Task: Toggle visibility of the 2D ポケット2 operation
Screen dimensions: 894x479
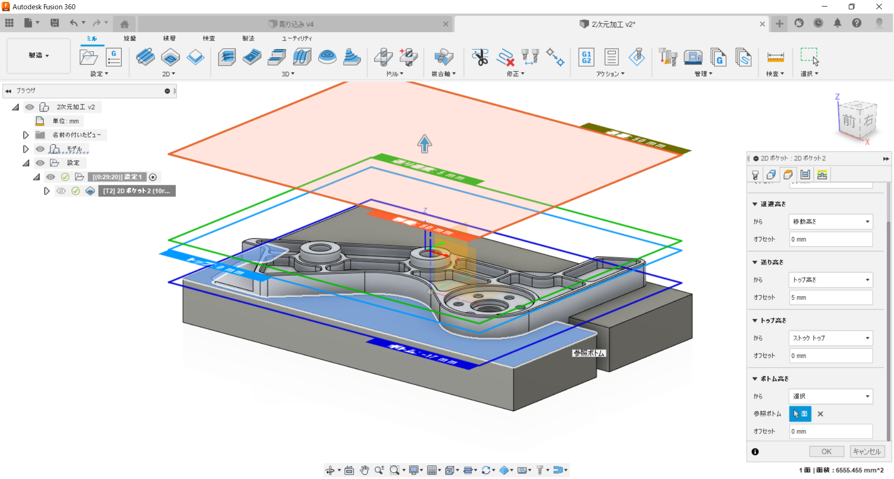Action: tap(61, 191)
